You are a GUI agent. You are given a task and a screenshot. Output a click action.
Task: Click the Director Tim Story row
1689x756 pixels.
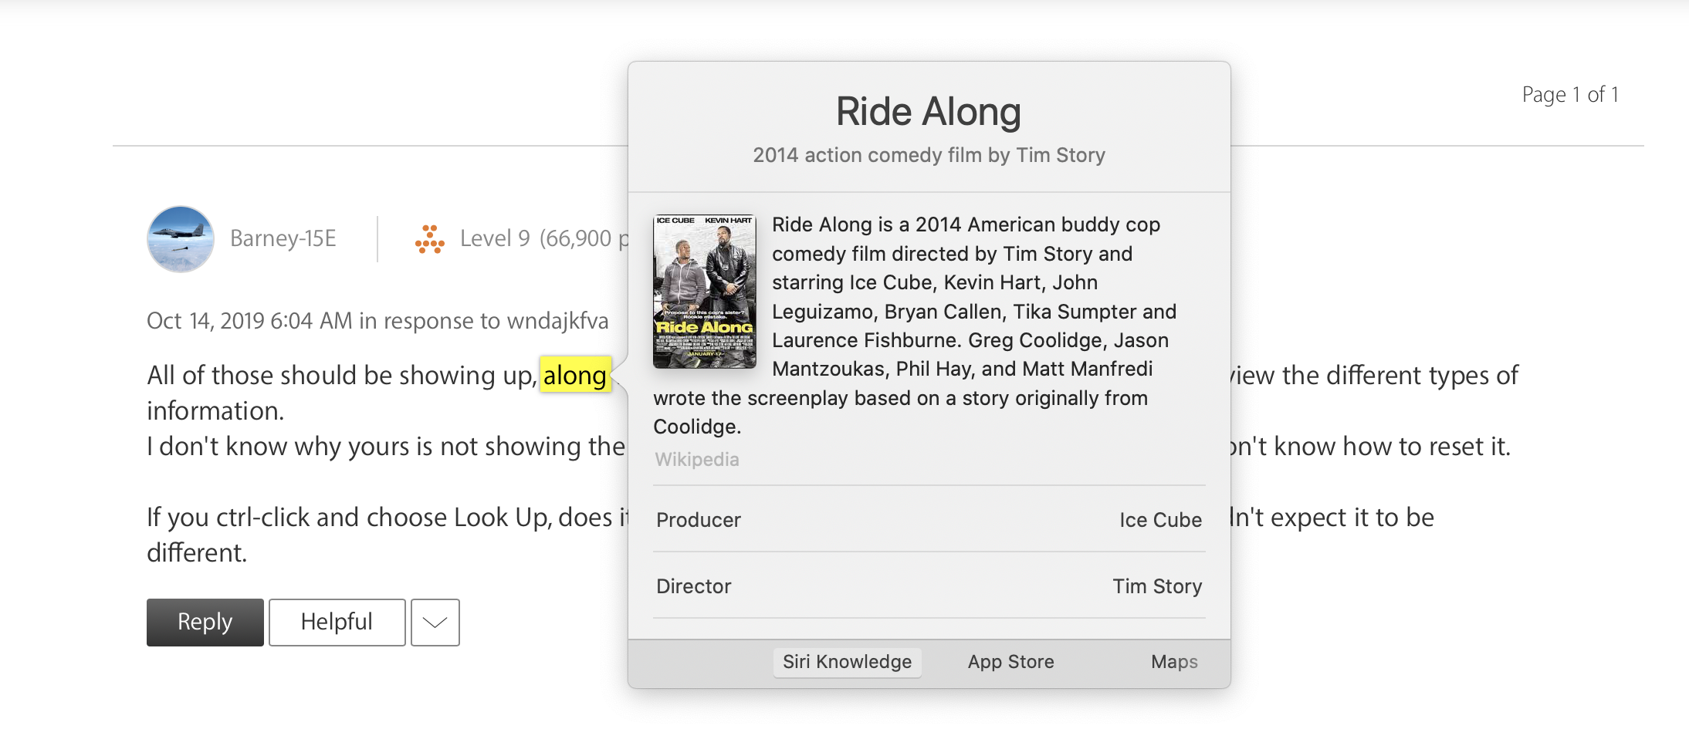point(929,586)
